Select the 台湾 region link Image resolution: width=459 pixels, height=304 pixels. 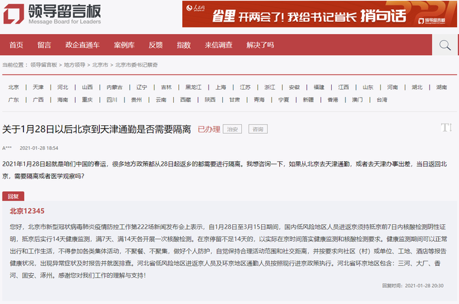pyautogui.click(x=382, y=100)
